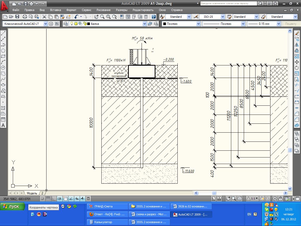The image size is (301, 226).
Task: Select the Line drawing tool
Action: coord(3,33)
